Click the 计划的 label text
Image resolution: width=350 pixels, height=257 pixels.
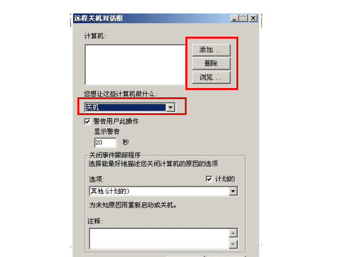(x=225, y=179)
